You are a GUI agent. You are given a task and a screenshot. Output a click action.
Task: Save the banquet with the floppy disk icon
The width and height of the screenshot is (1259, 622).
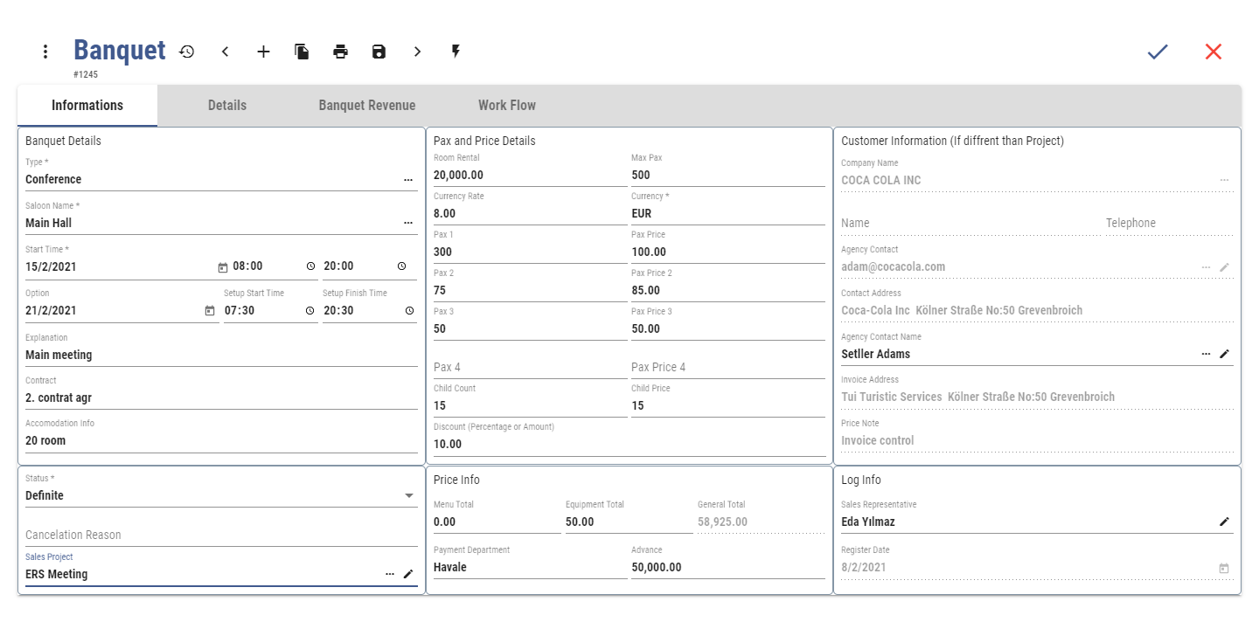(x=379, y=52)
